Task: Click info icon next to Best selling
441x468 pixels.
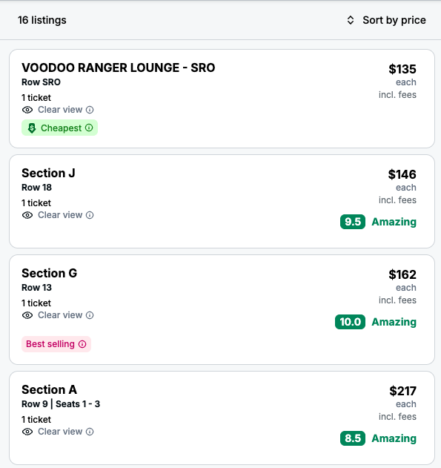Action: click(82, 344)
